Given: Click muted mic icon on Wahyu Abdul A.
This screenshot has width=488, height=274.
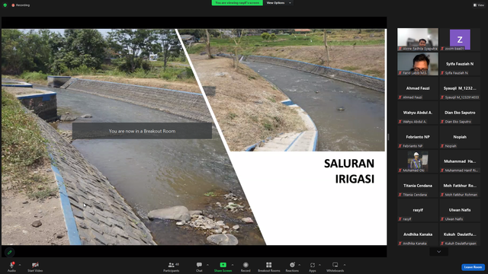Looking at the screenshot, I should 400,122.
